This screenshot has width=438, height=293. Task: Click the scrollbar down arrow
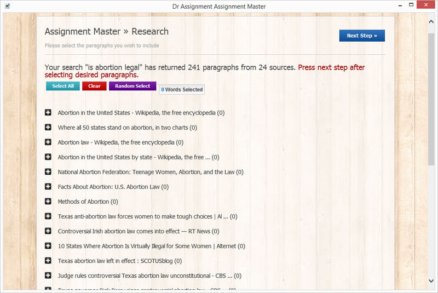(433, 288)
